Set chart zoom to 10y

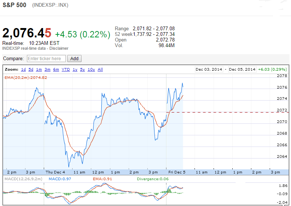coord(91,70)
